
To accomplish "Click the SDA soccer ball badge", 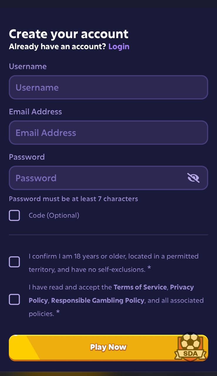I will tap(191, 347).
